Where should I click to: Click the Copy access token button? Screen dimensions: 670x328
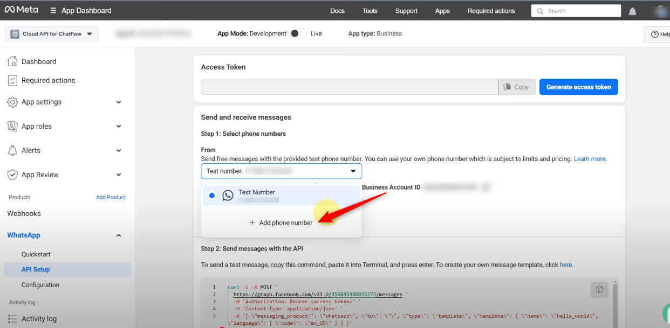(517, 87)
